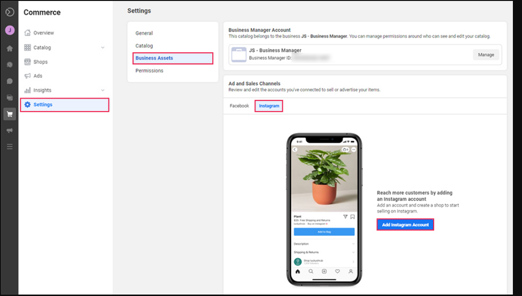Open the purple J profile avatar
This screenshot has height=296, width=522.
10,30
